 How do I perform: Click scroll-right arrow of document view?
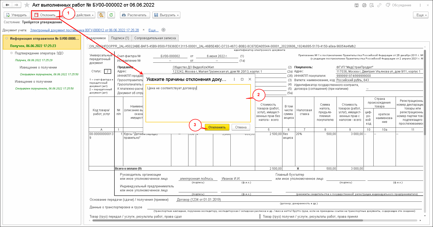pyautogui.click(x=420, y=220)
